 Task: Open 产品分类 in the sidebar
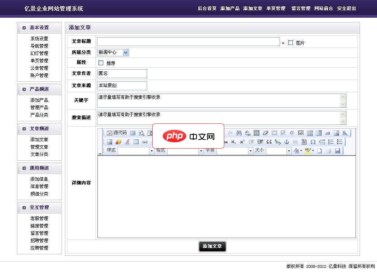39,115
